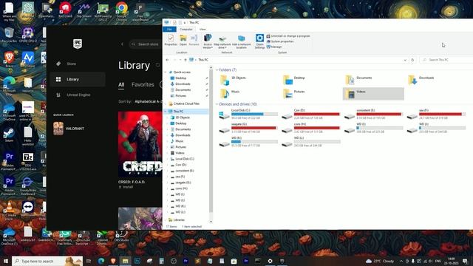The image size is (473, 266).
Task: Open Local Disk (C:) in Devices and drives
Action: tap(248, 115)
